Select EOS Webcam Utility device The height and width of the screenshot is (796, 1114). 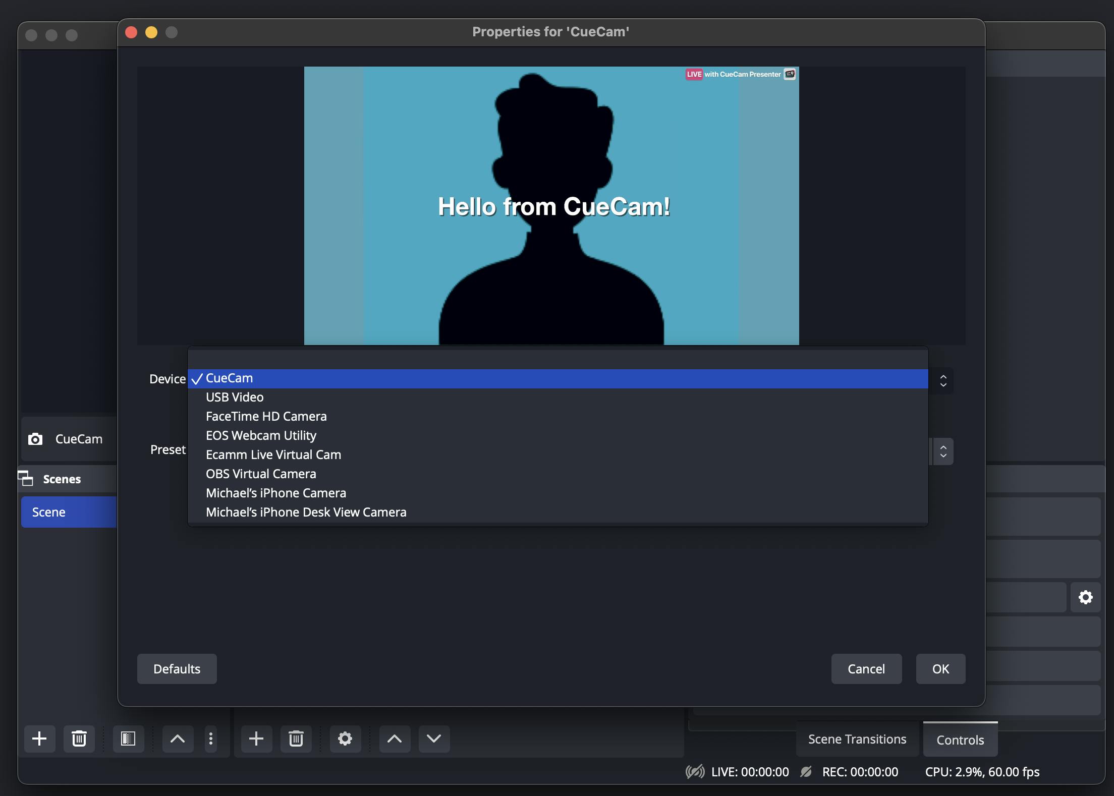pos(261,435)
